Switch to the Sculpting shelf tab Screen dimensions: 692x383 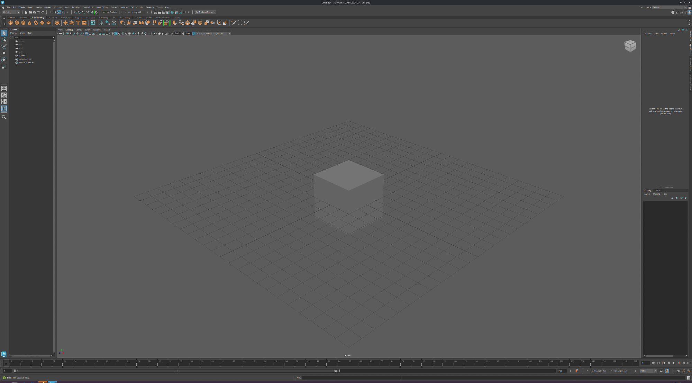pyautogui.click(x=53, y=17)
